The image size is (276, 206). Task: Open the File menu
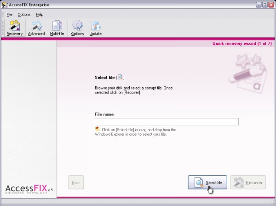(x=9, y=15)
